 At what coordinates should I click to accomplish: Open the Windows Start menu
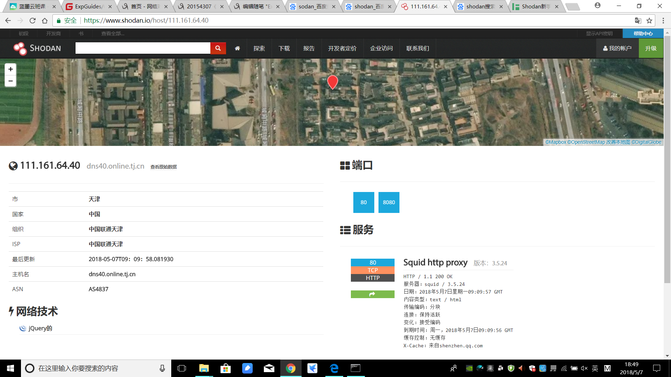click(10, 368)
